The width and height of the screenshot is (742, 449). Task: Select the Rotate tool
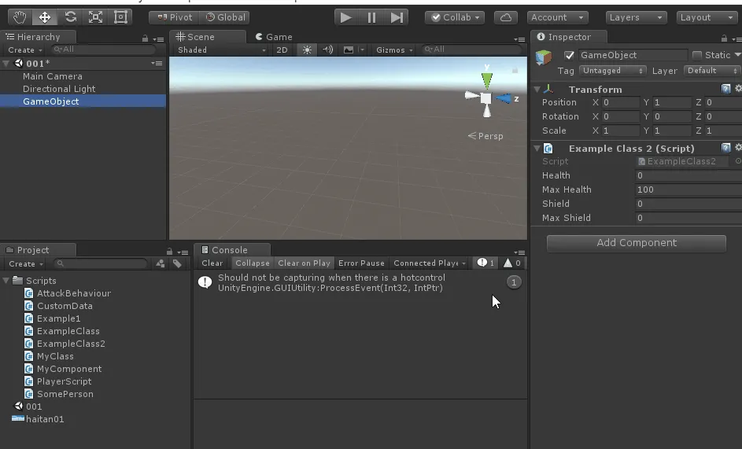coord(71,17)
